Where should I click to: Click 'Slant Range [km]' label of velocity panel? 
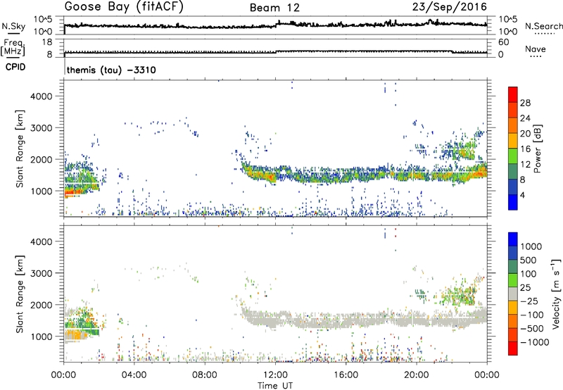coord(20,294)
